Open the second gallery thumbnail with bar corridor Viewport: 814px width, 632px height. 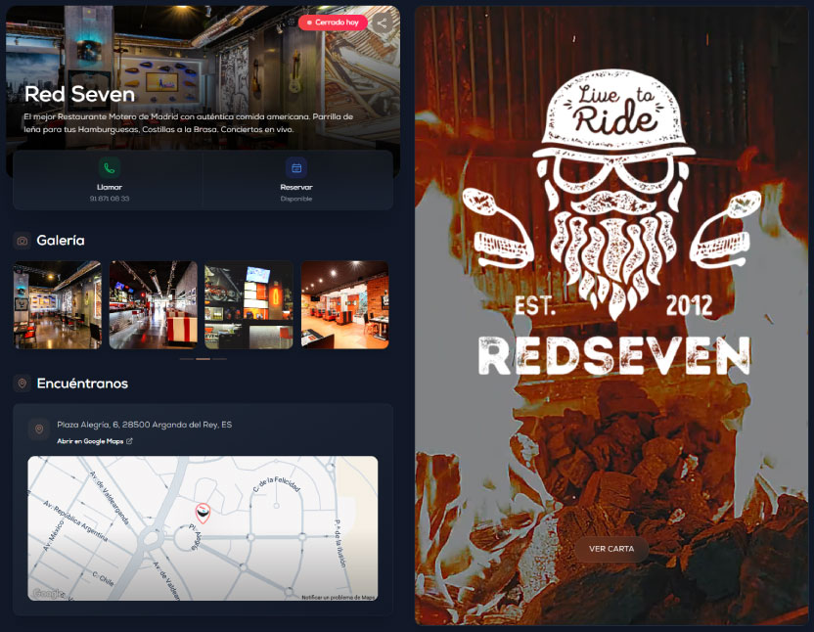pyautogui.click(x=154, y=305)
